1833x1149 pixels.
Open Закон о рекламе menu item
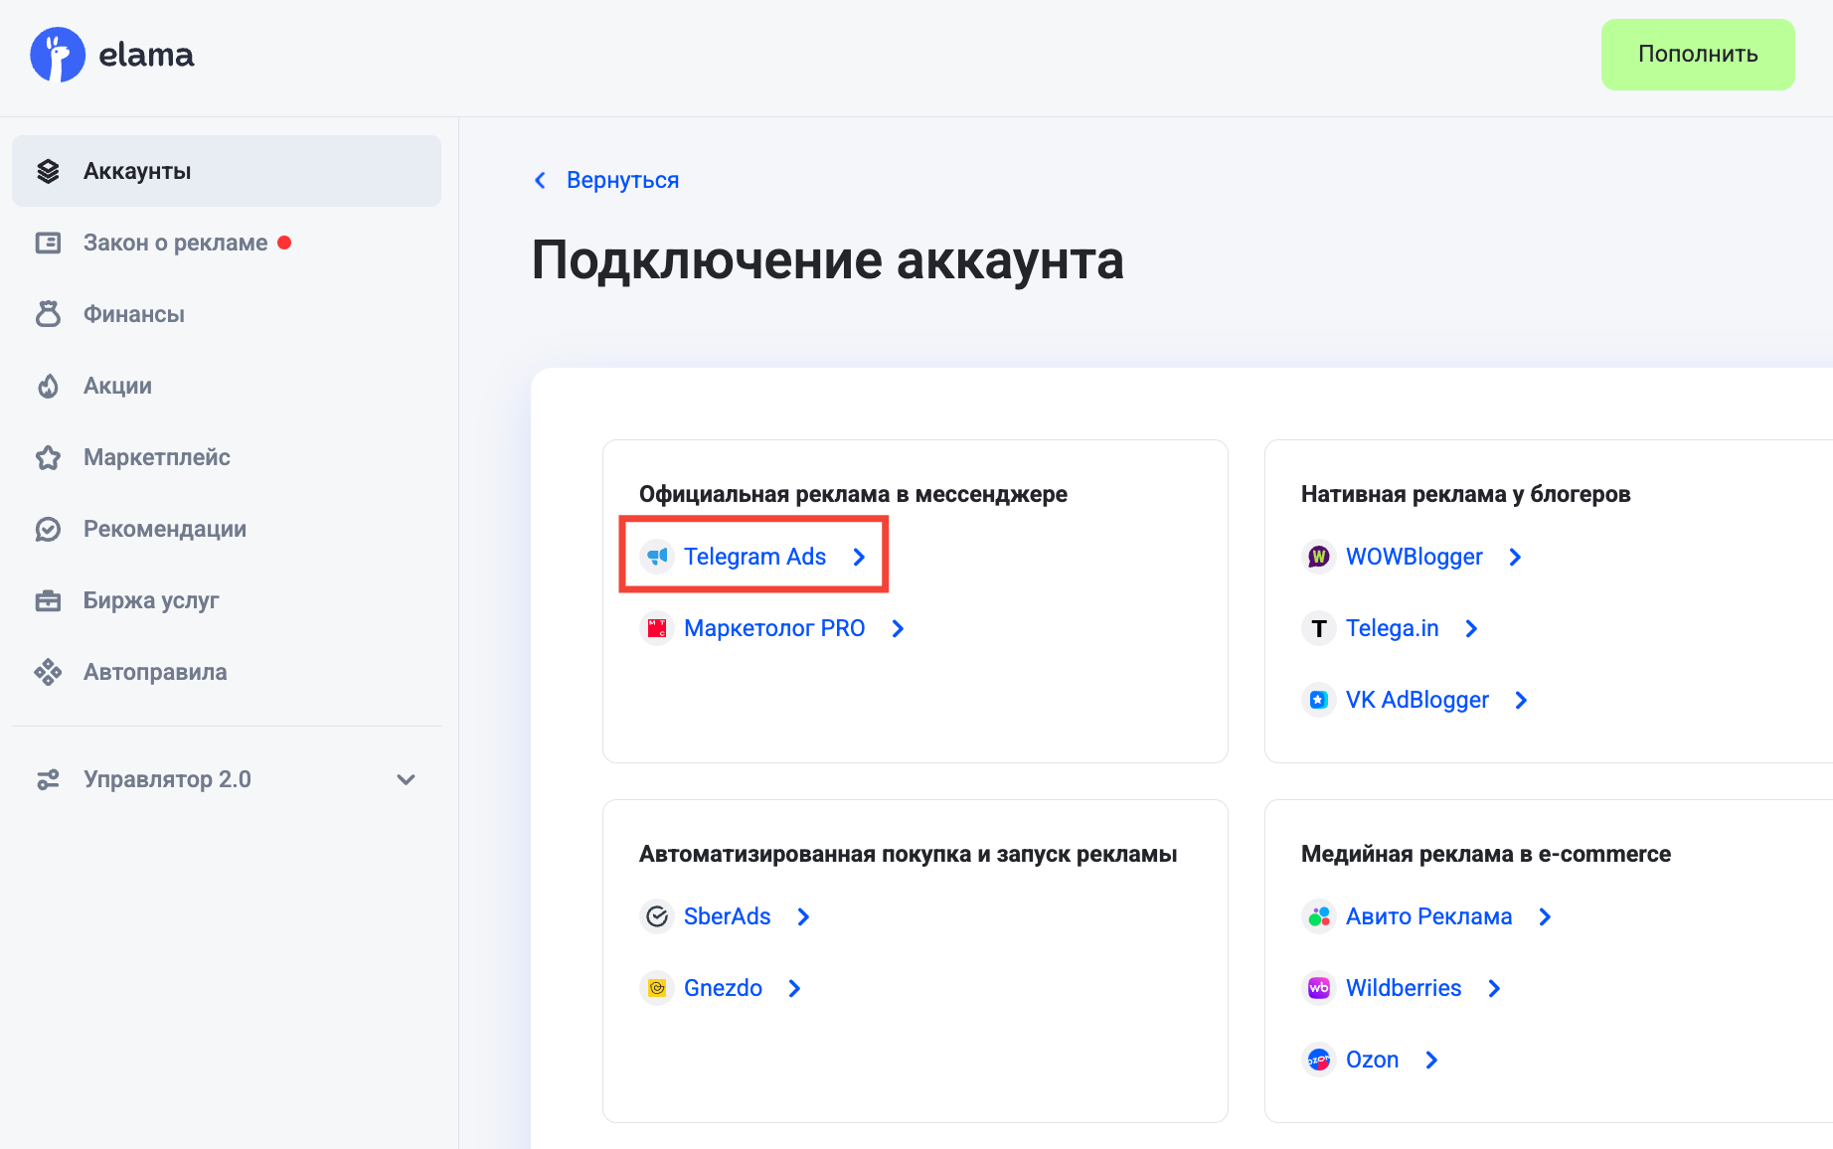[175, 243]
